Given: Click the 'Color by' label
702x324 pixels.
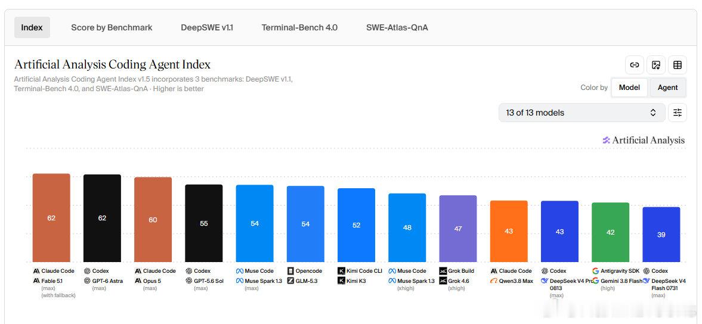Looking at the screenshot, I should click(594, 88).
